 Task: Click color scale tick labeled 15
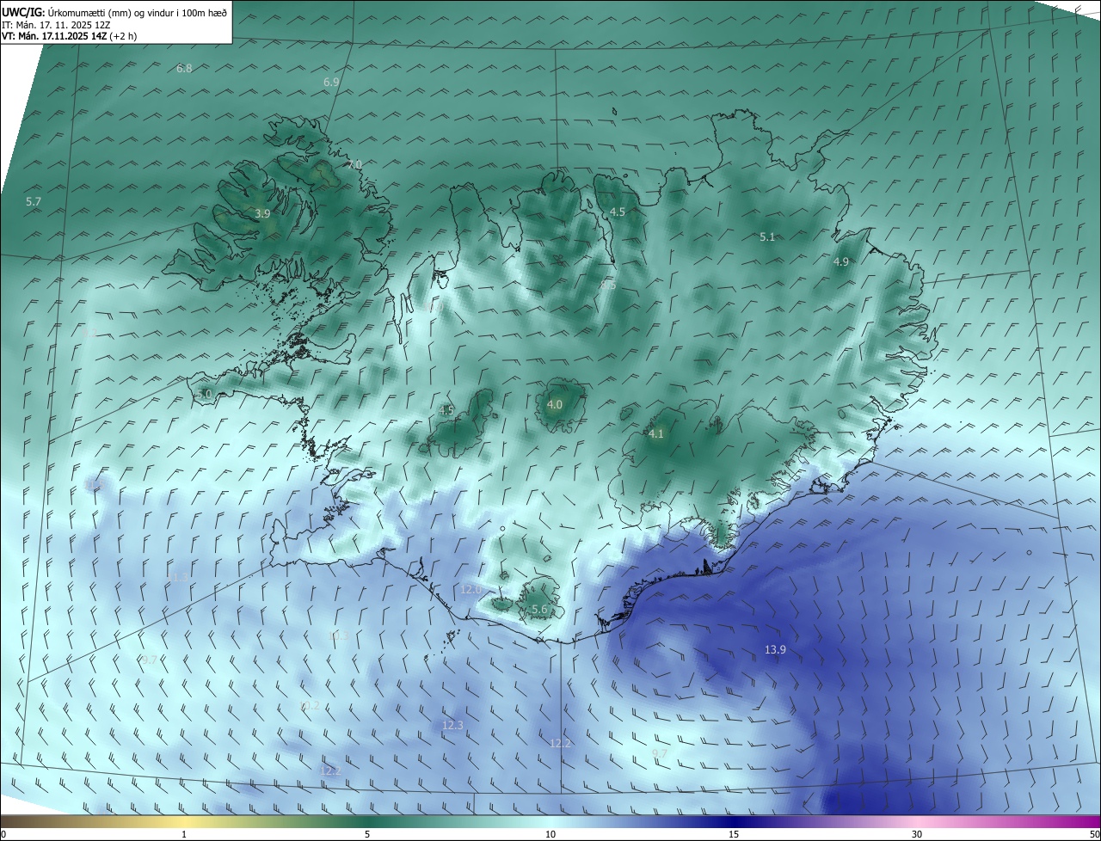tap(734, 834)
